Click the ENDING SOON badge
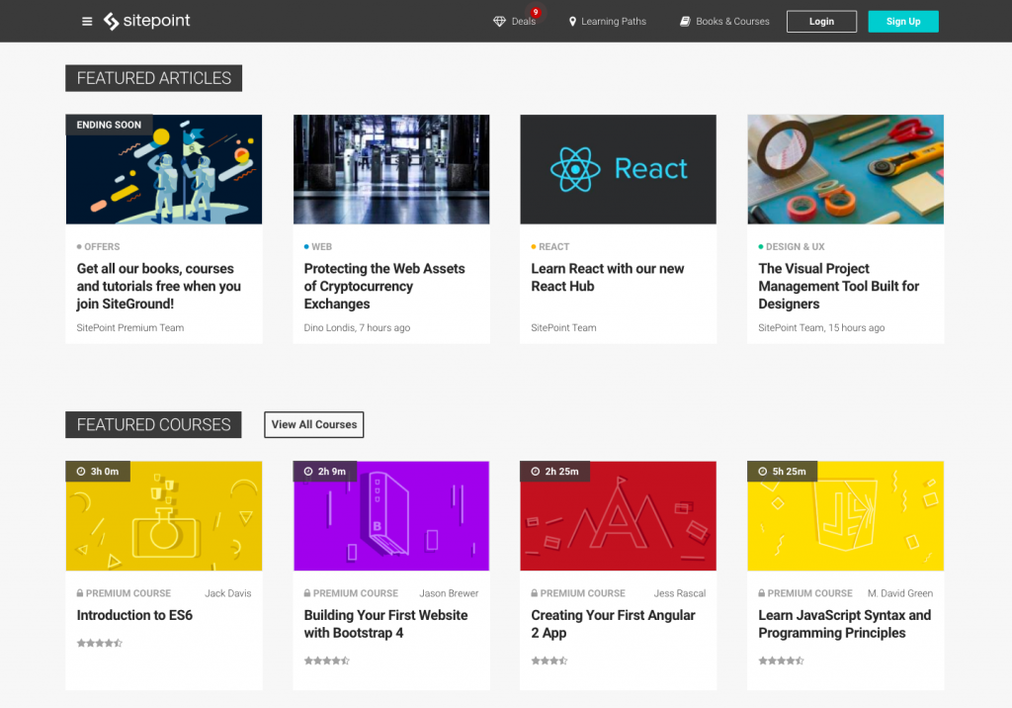The height and width of the screenshot is (708, 1012). tap(109, 125)
